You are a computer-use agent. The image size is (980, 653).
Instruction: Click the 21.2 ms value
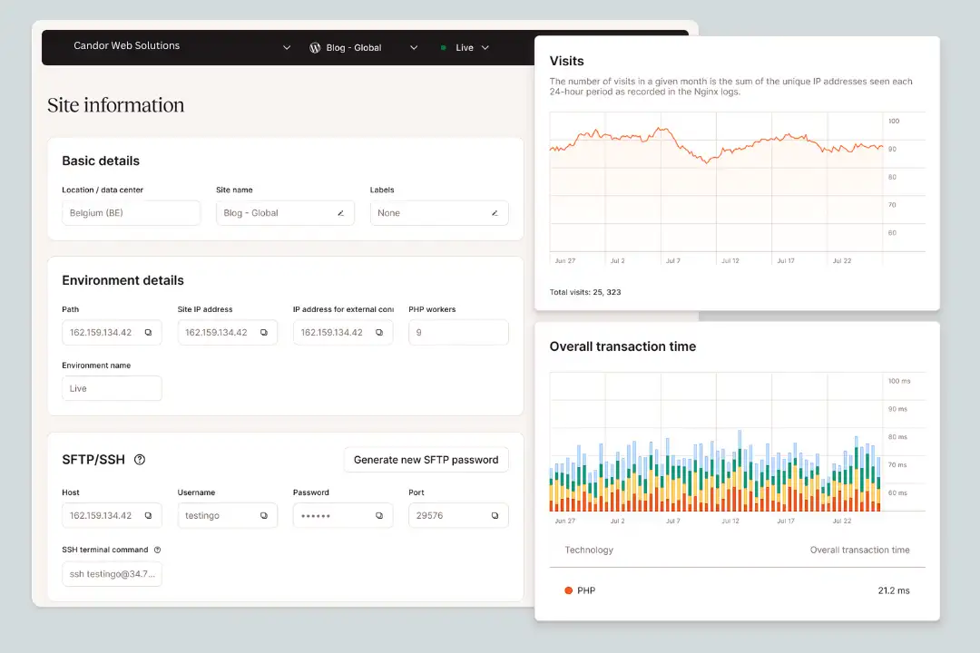coord(894,590)
